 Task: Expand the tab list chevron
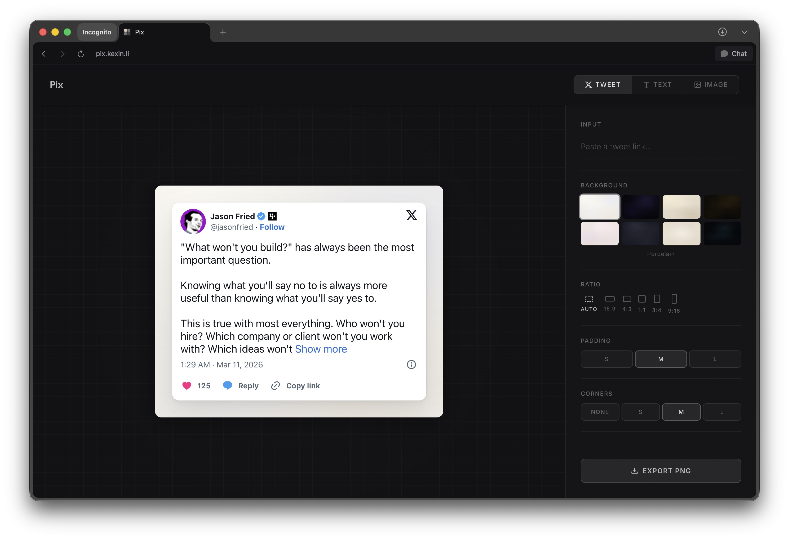[744, 32]
